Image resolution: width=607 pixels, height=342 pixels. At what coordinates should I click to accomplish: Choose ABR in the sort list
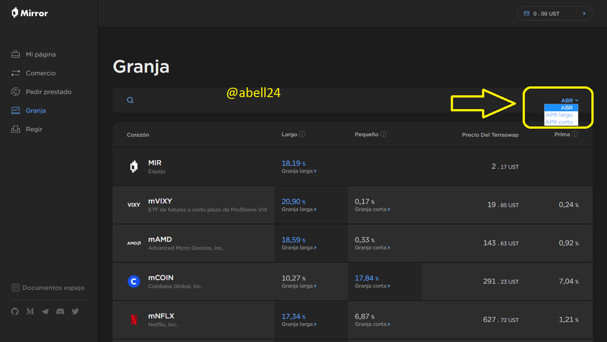561,108
